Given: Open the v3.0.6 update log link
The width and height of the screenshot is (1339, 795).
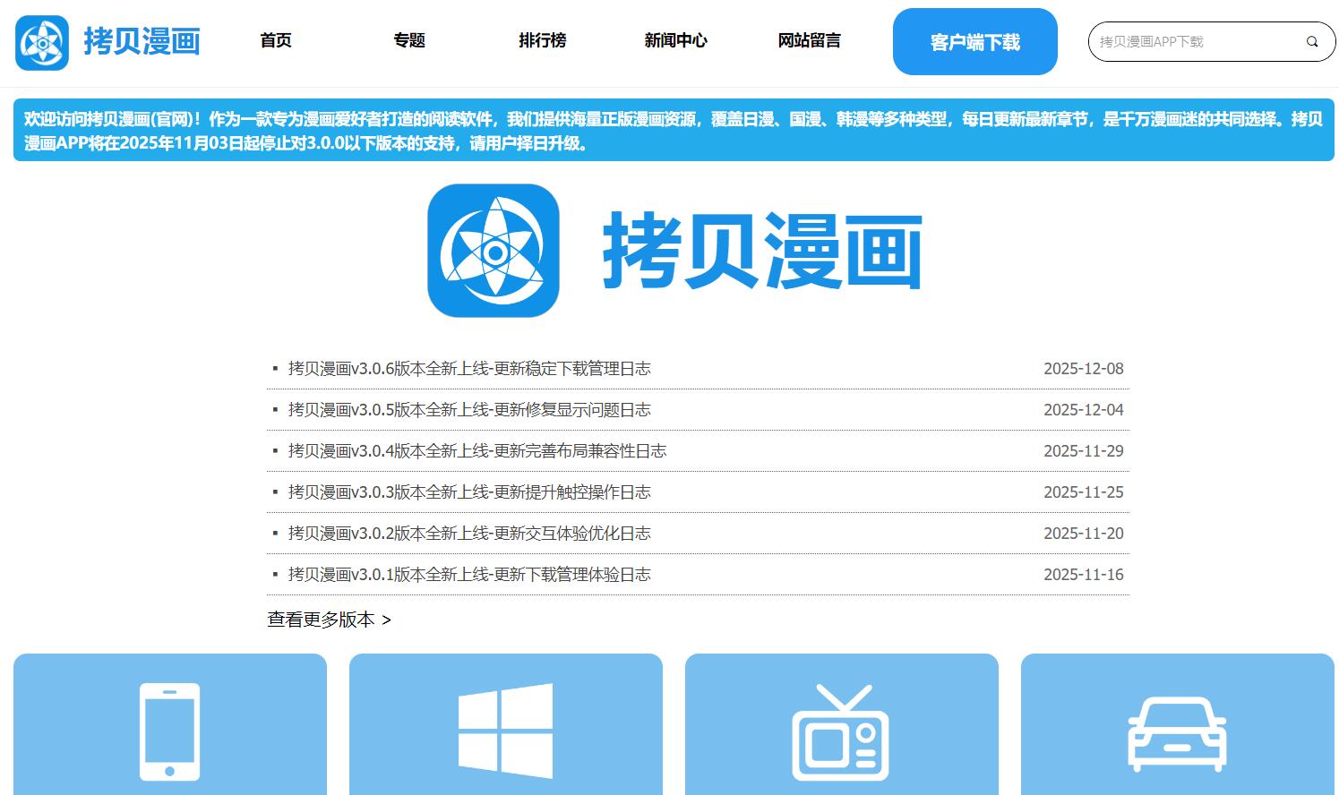Looking at the screenshot, I should click(469, 368).
